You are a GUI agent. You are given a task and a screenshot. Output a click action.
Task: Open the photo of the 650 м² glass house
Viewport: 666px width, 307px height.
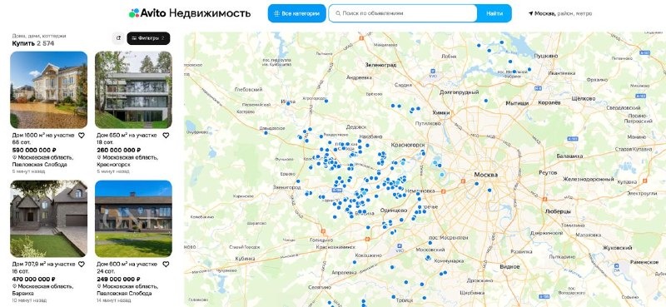[x=133, y=90]
